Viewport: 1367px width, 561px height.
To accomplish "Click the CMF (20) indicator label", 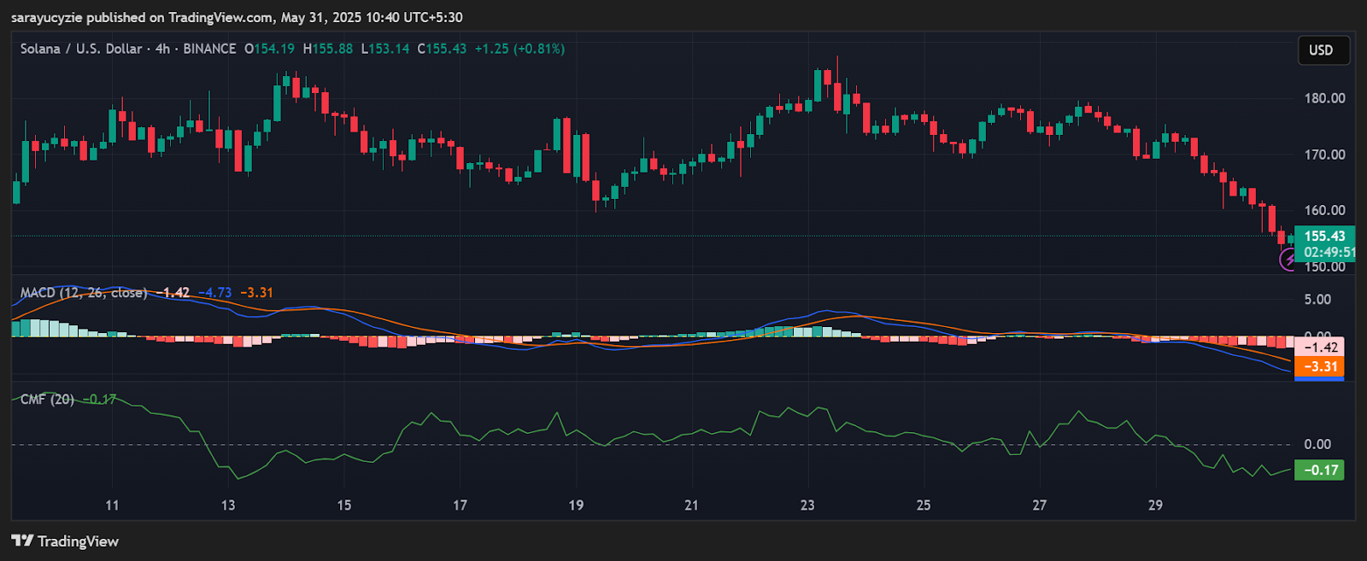I will pyautogui.click(x=47, y=399).
